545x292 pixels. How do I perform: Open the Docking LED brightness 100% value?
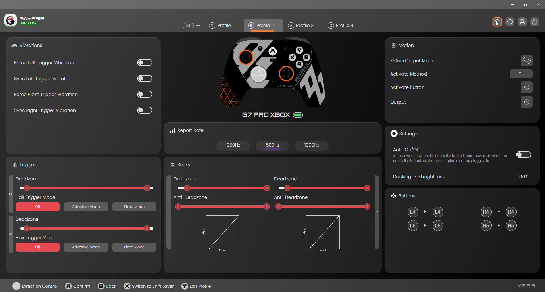click(x=523, y=177)
